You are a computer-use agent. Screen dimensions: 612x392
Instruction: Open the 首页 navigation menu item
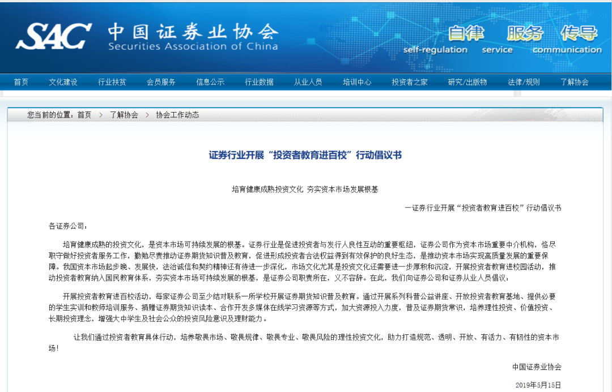tap(21, 82)
